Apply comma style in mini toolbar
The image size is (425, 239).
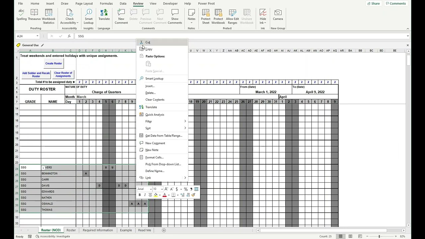click(x=191, y=189)
